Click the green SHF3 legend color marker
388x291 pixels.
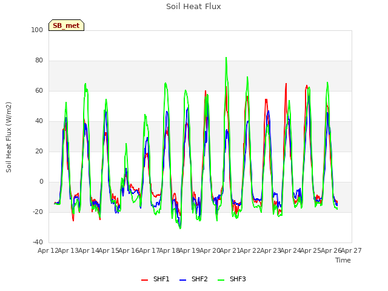point(221,280)
